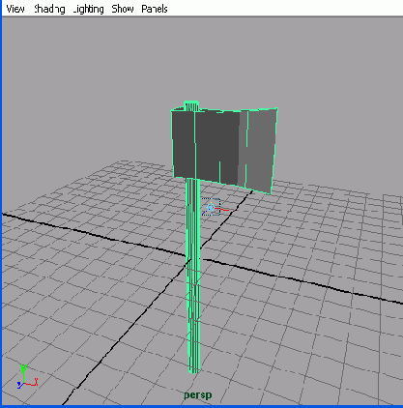Click the pivot manipulator beside the pole
403x408 pixels.
212,207
